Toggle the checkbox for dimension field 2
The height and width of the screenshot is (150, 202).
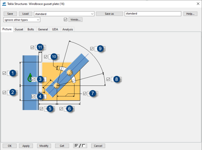coord(4,92)
